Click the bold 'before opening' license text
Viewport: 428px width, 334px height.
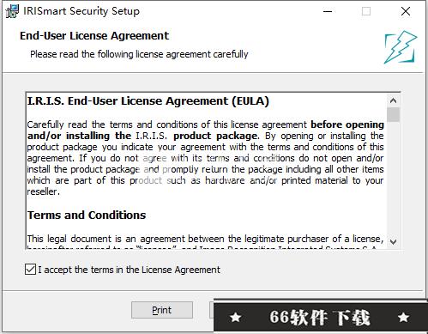347,124
